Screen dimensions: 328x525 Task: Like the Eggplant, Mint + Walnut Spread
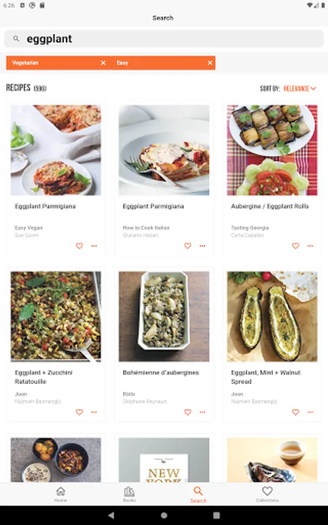tap(295, 412)
